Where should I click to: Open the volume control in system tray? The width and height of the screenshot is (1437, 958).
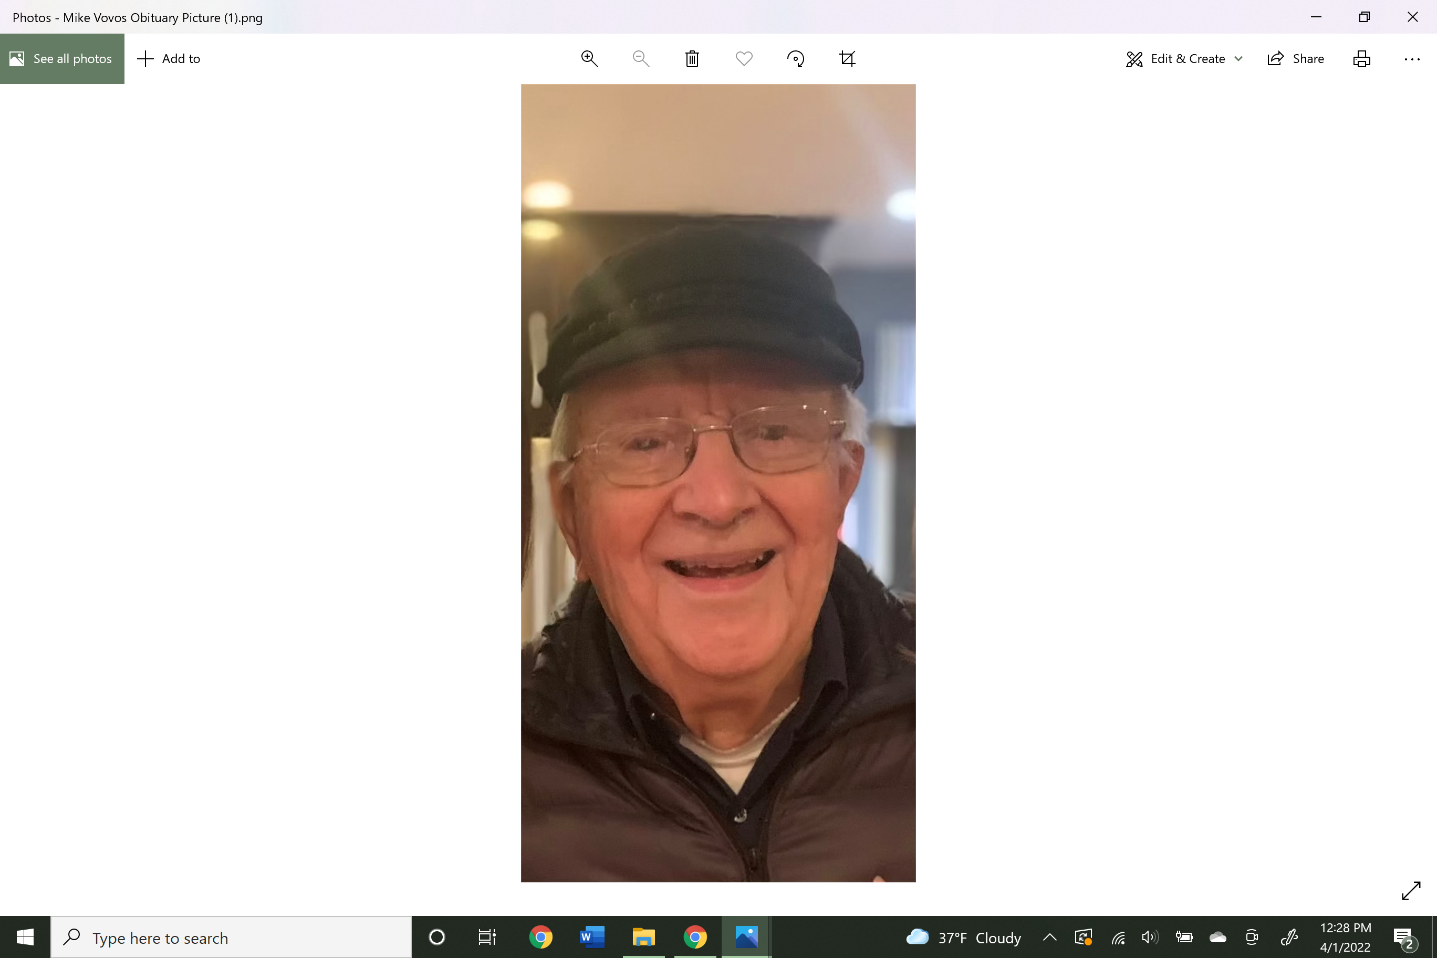1149,937
